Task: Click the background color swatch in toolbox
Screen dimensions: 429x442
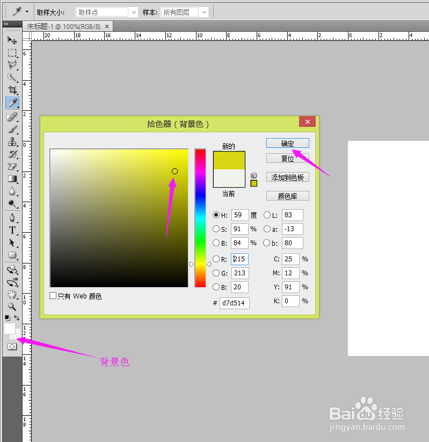Action: click(x=18, y=336)
